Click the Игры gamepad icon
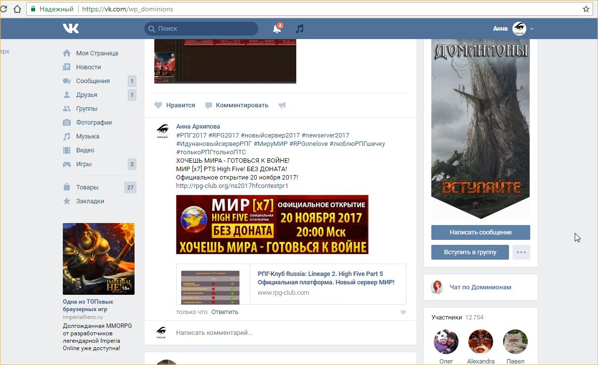The height and width of the screenshot is (365, 598). 67,164
